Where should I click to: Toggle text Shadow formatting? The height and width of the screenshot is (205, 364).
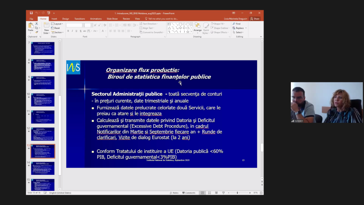pyautogui.click(x=80, y=31)
